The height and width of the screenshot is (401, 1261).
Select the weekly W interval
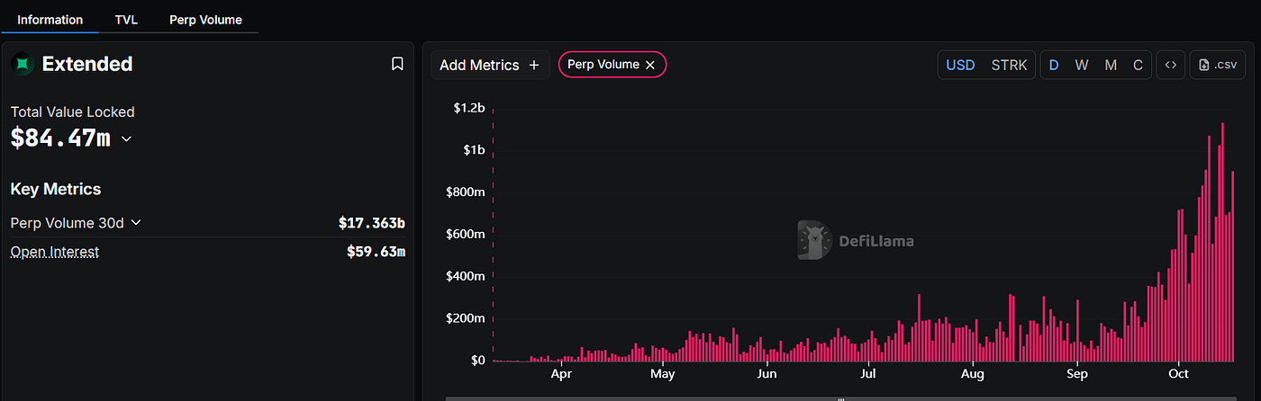(1082, 65)
